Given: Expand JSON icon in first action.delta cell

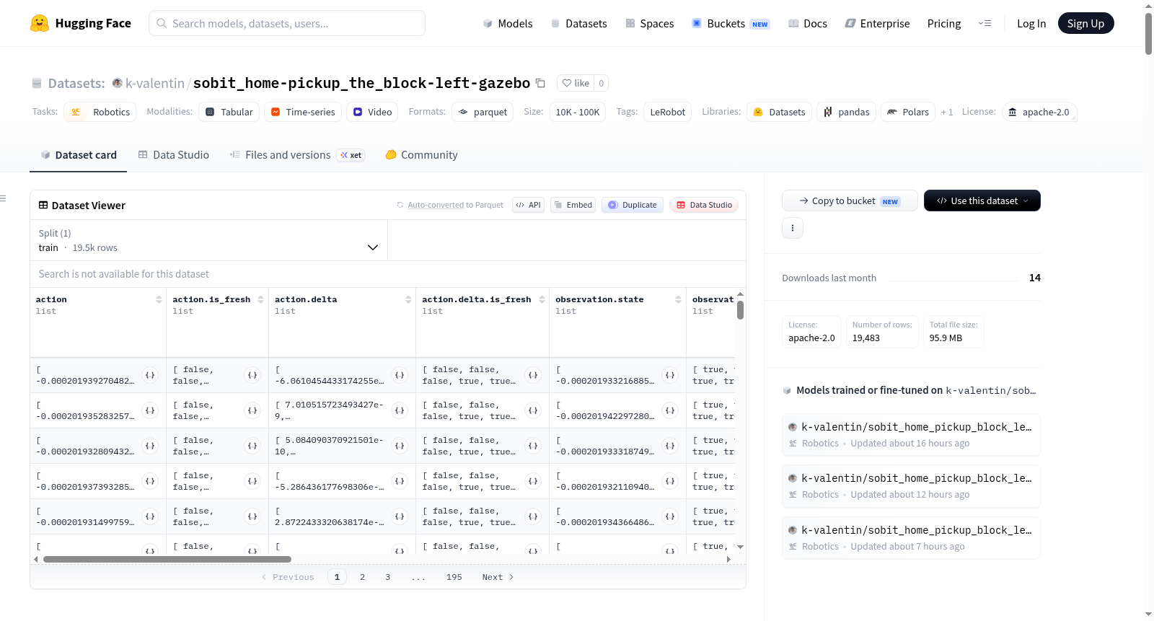Looking at the screenshot, I should pyautogui.click(x=400, y=375).
